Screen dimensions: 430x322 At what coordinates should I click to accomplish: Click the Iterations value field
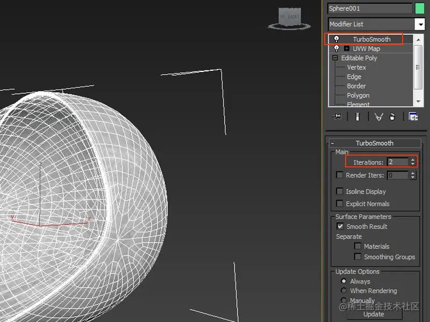pos(398,162)
